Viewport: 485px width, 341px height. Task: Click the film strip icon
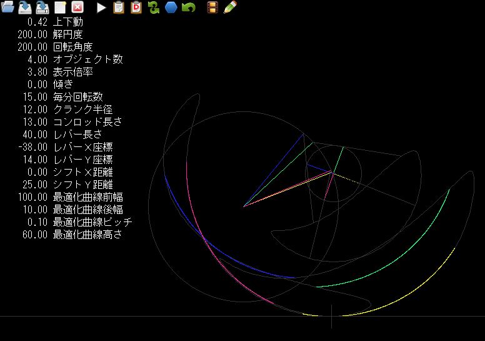pos(212,7)
